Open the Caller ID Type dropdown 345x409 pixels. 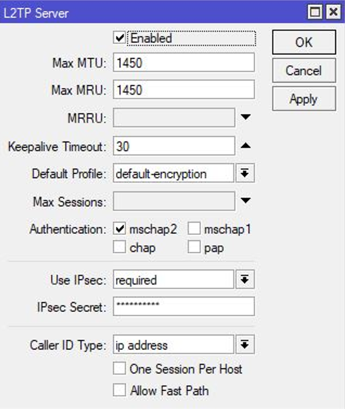point(245,345)
